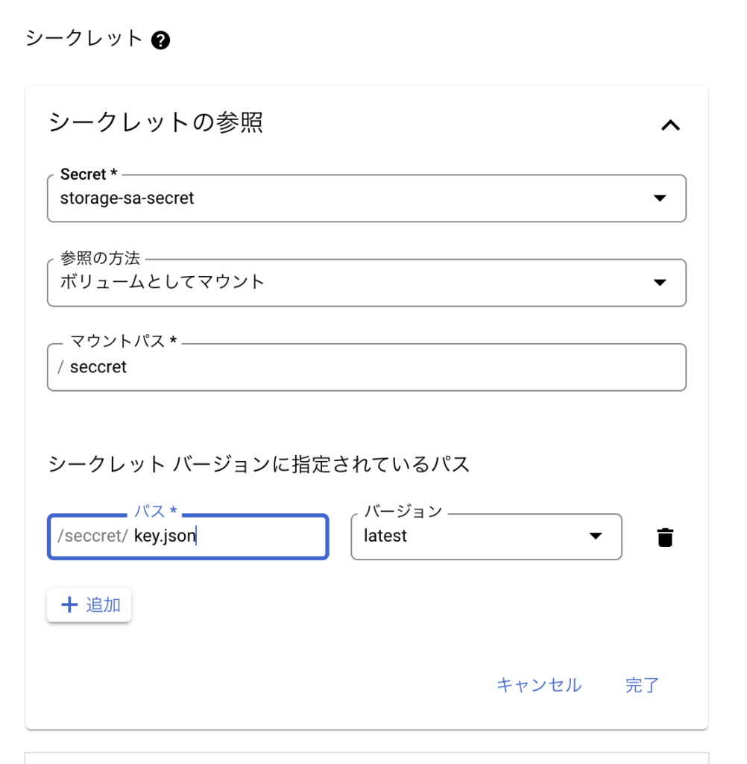Click the arrow on the Secret dropdown
This screenshot has height=764, width=747.
click(x=659, y=198)
